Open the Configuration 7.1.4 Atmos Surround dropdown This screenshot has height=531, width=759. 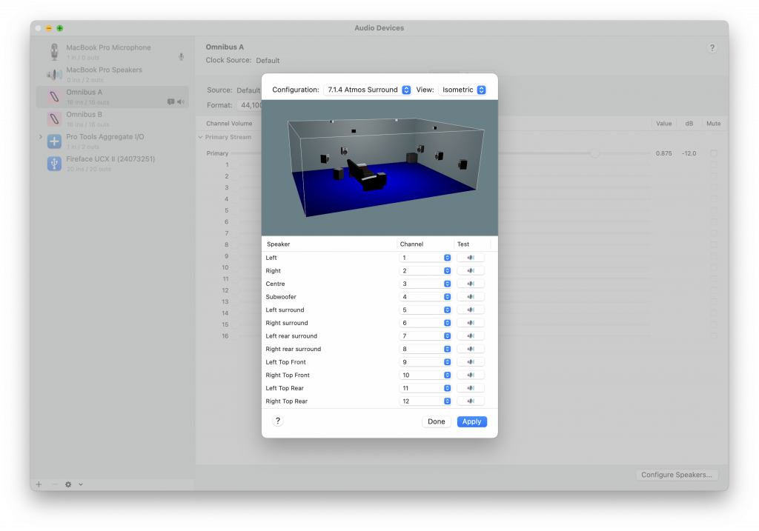pyautogui.click(x=368, y=90)
